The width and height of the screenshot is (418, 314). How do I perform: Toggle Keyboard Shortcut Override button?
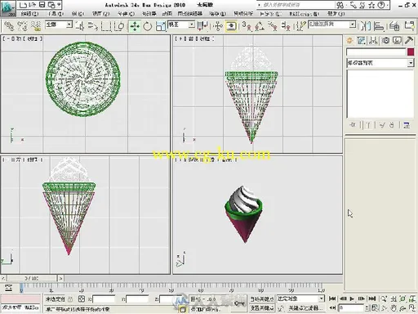tap(231, 26)
